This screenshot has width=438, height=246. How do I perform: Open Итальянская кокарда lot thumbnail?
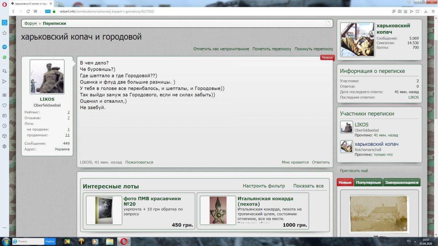click(x=218, y=210)
